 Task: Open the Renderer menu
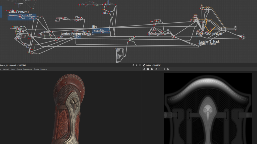coord(44,69)
